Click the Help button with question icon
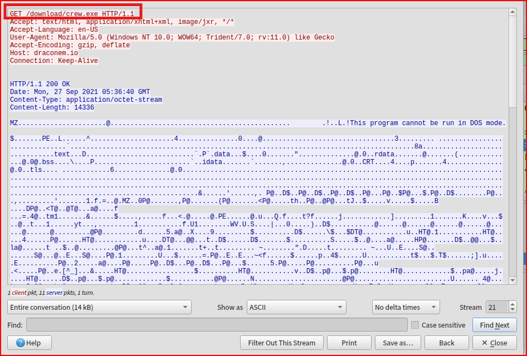 29,343
